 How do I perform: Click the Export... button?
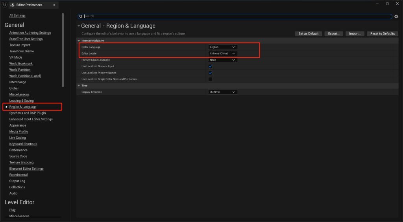pos(334,34)
